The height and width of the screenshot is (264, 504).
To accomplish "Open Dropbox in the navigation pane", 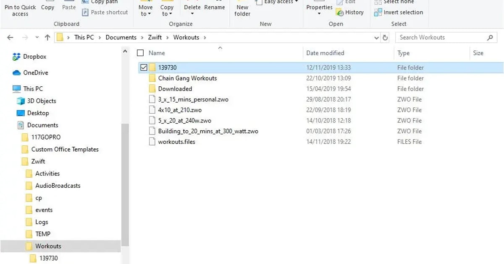I will click(34, 57).
